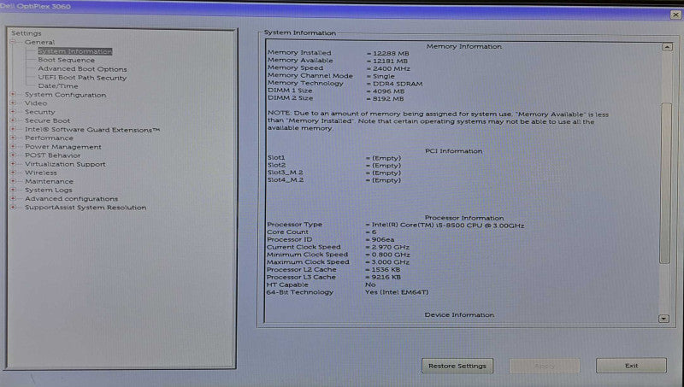Expand the System Logs node

(x=13, y=190)
